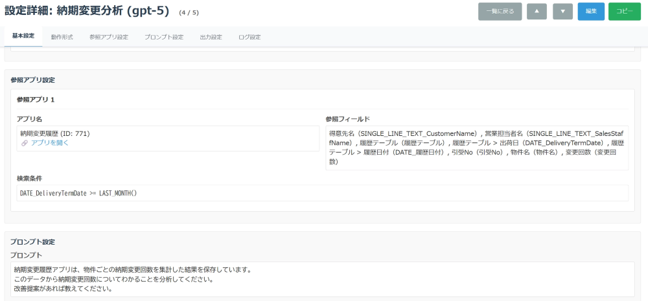Open the ログ設定 tab
Viewport: 648px width, 301px height.
click(249, 37)
